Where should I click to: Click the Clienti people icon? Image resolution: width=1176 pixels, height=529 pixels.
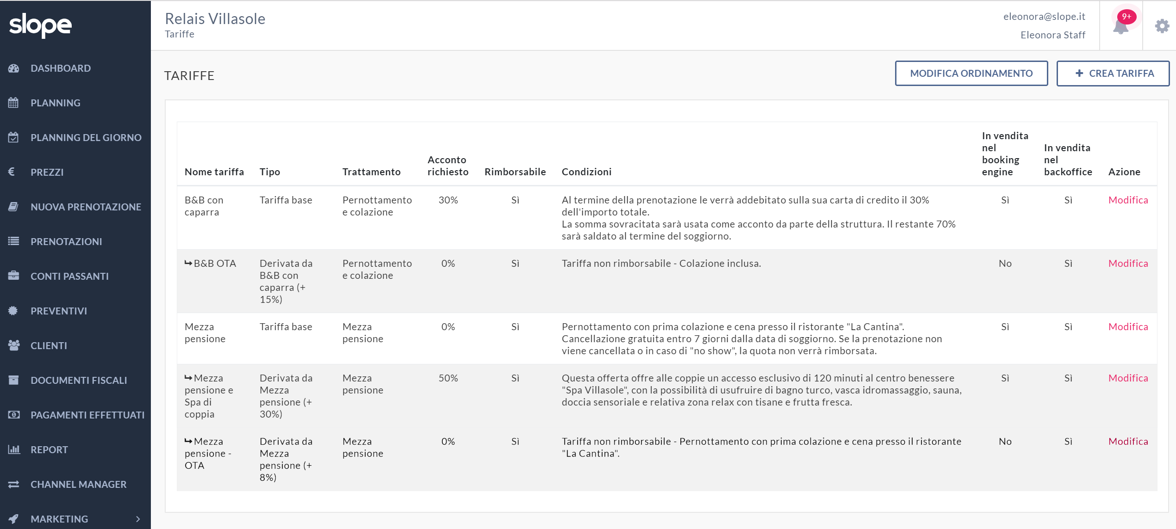[13, 345]
